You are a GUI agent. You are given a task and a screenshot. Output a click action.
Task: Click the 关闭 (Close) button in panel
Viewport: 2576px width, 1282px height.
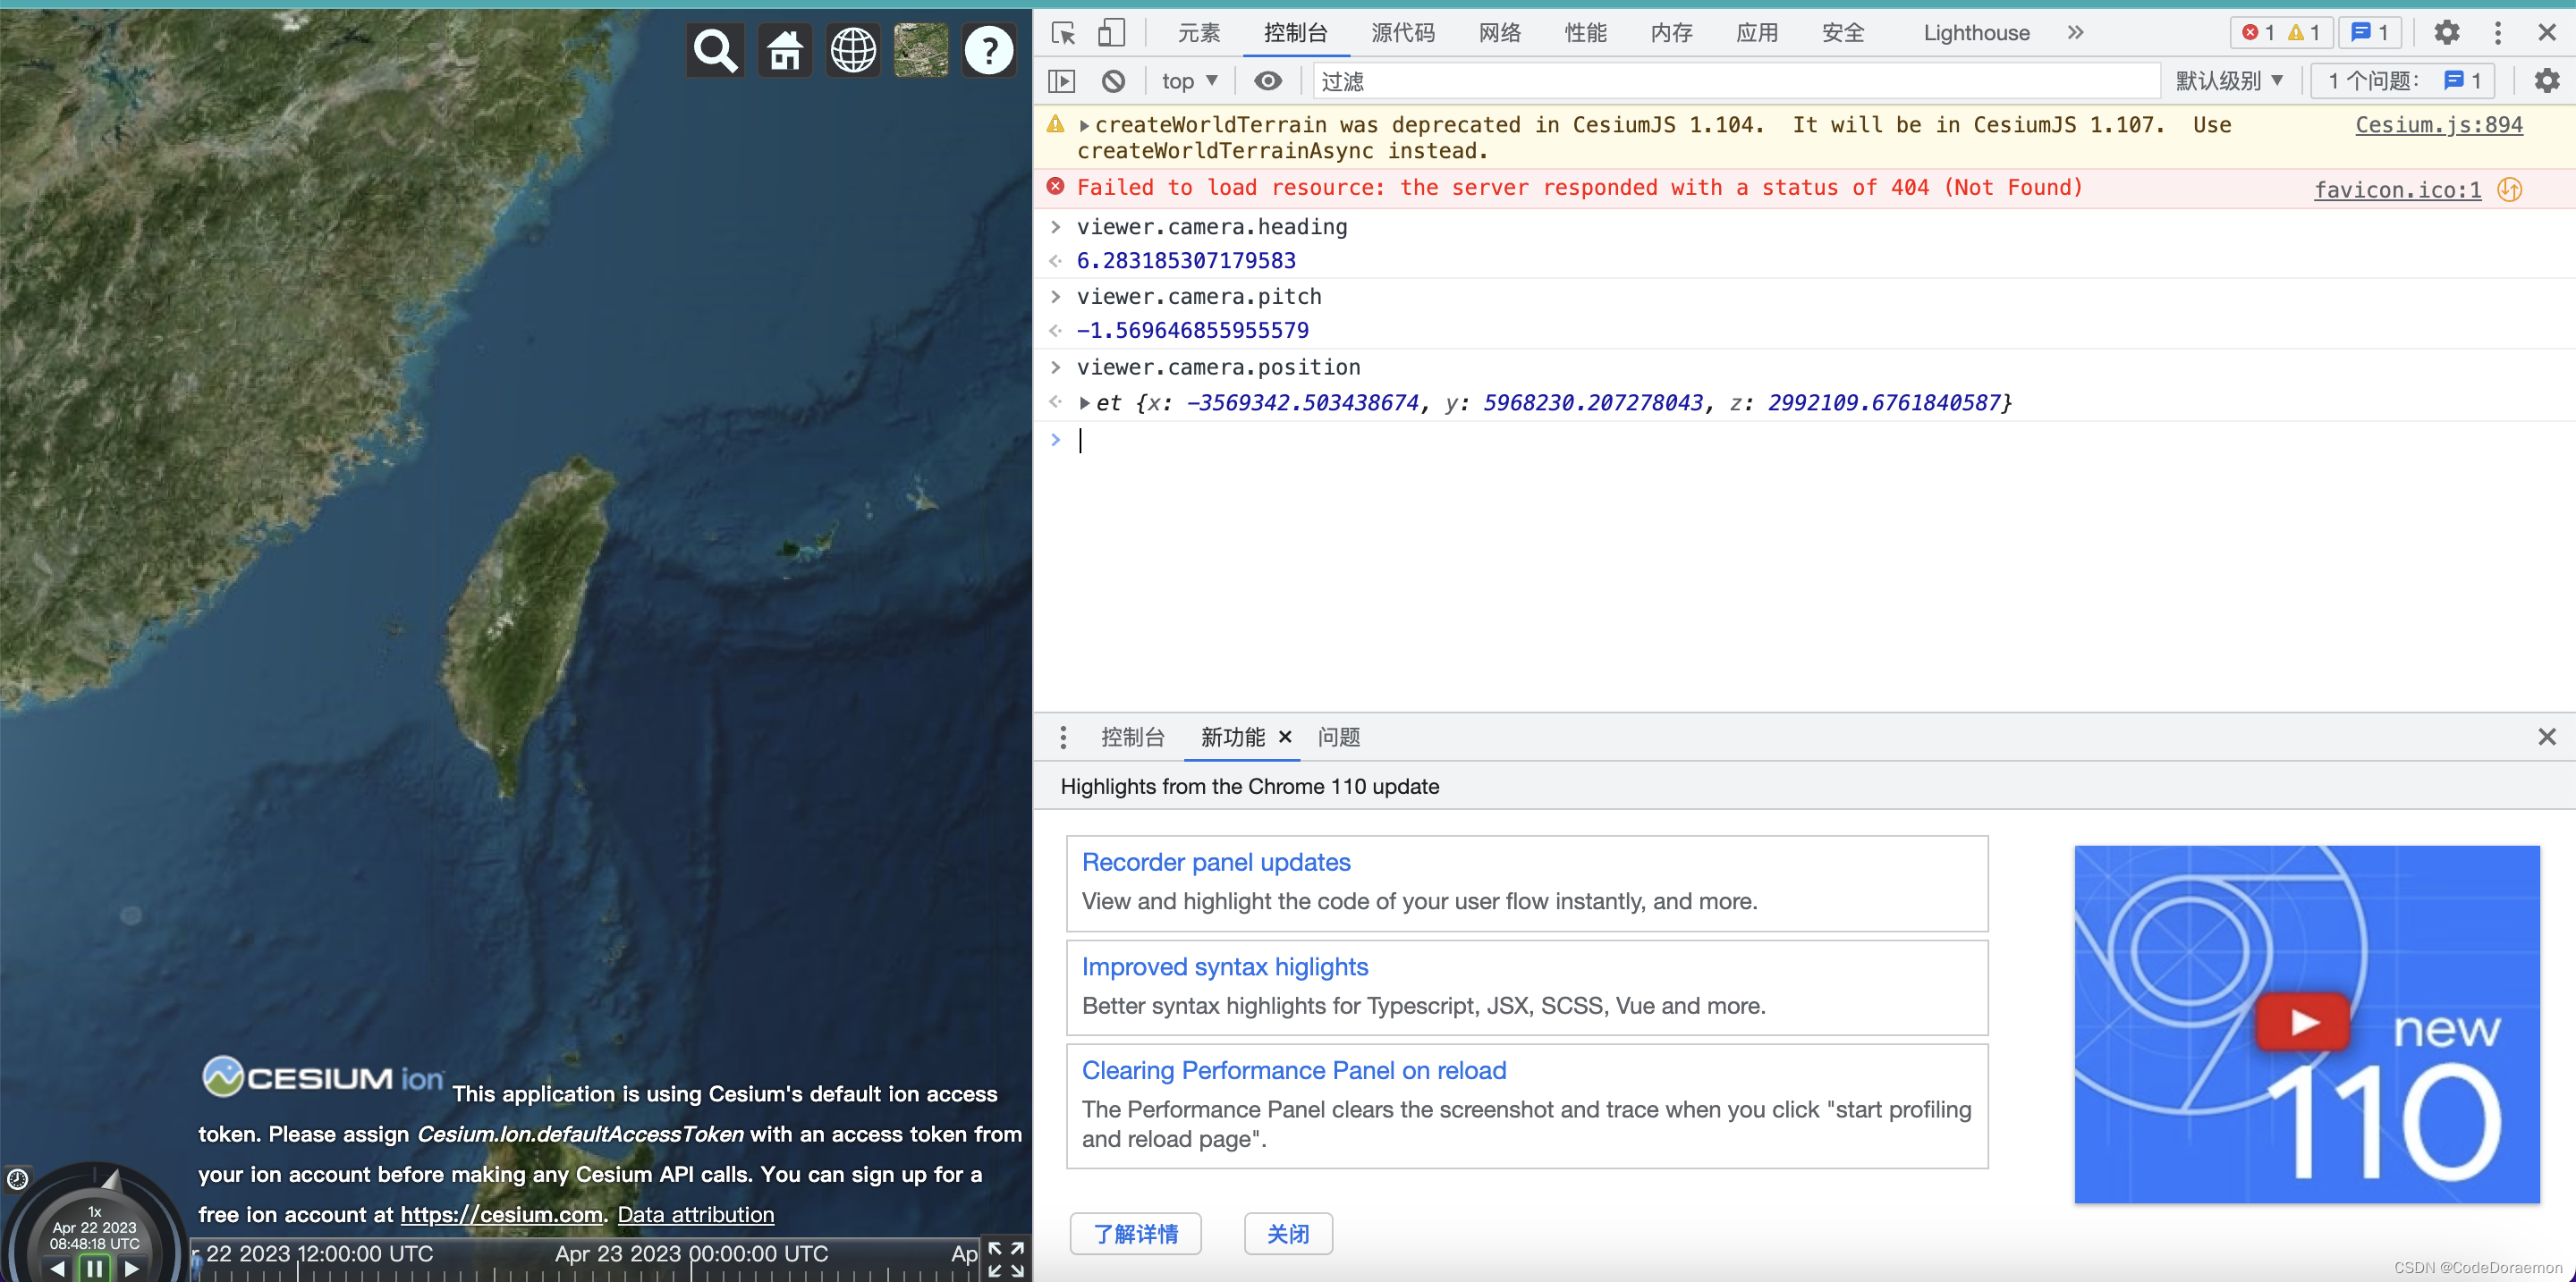tap(1288, 1231)
